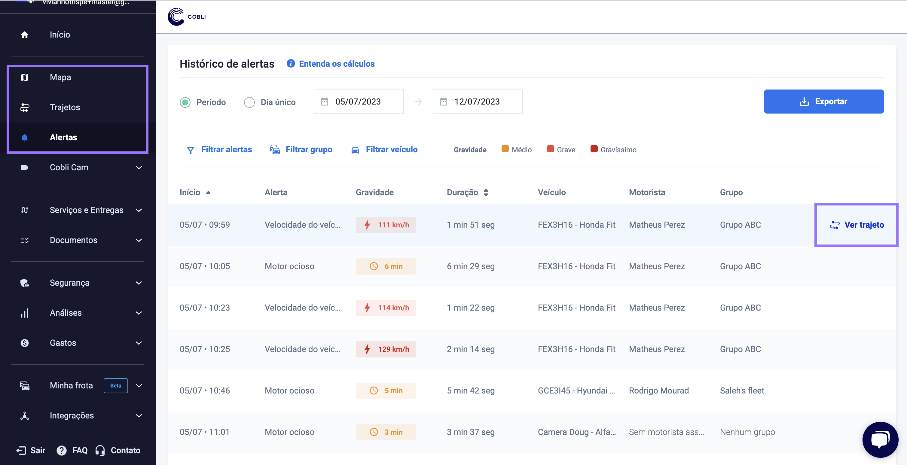Click the FAQ question mark icon
Screen dimensions: 907x465
coord(61,451)
